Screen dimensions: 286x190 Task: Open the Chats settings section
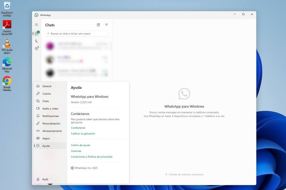[x=45, y=101]
